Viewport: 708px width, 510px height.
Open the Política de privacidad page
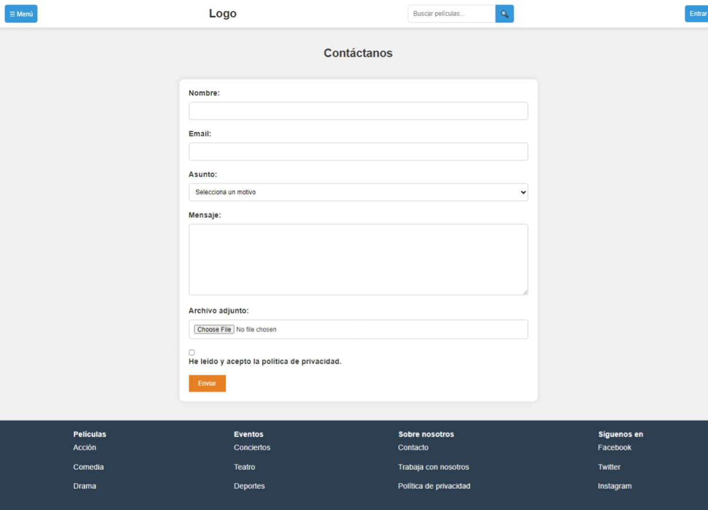(x=435, y=486)
